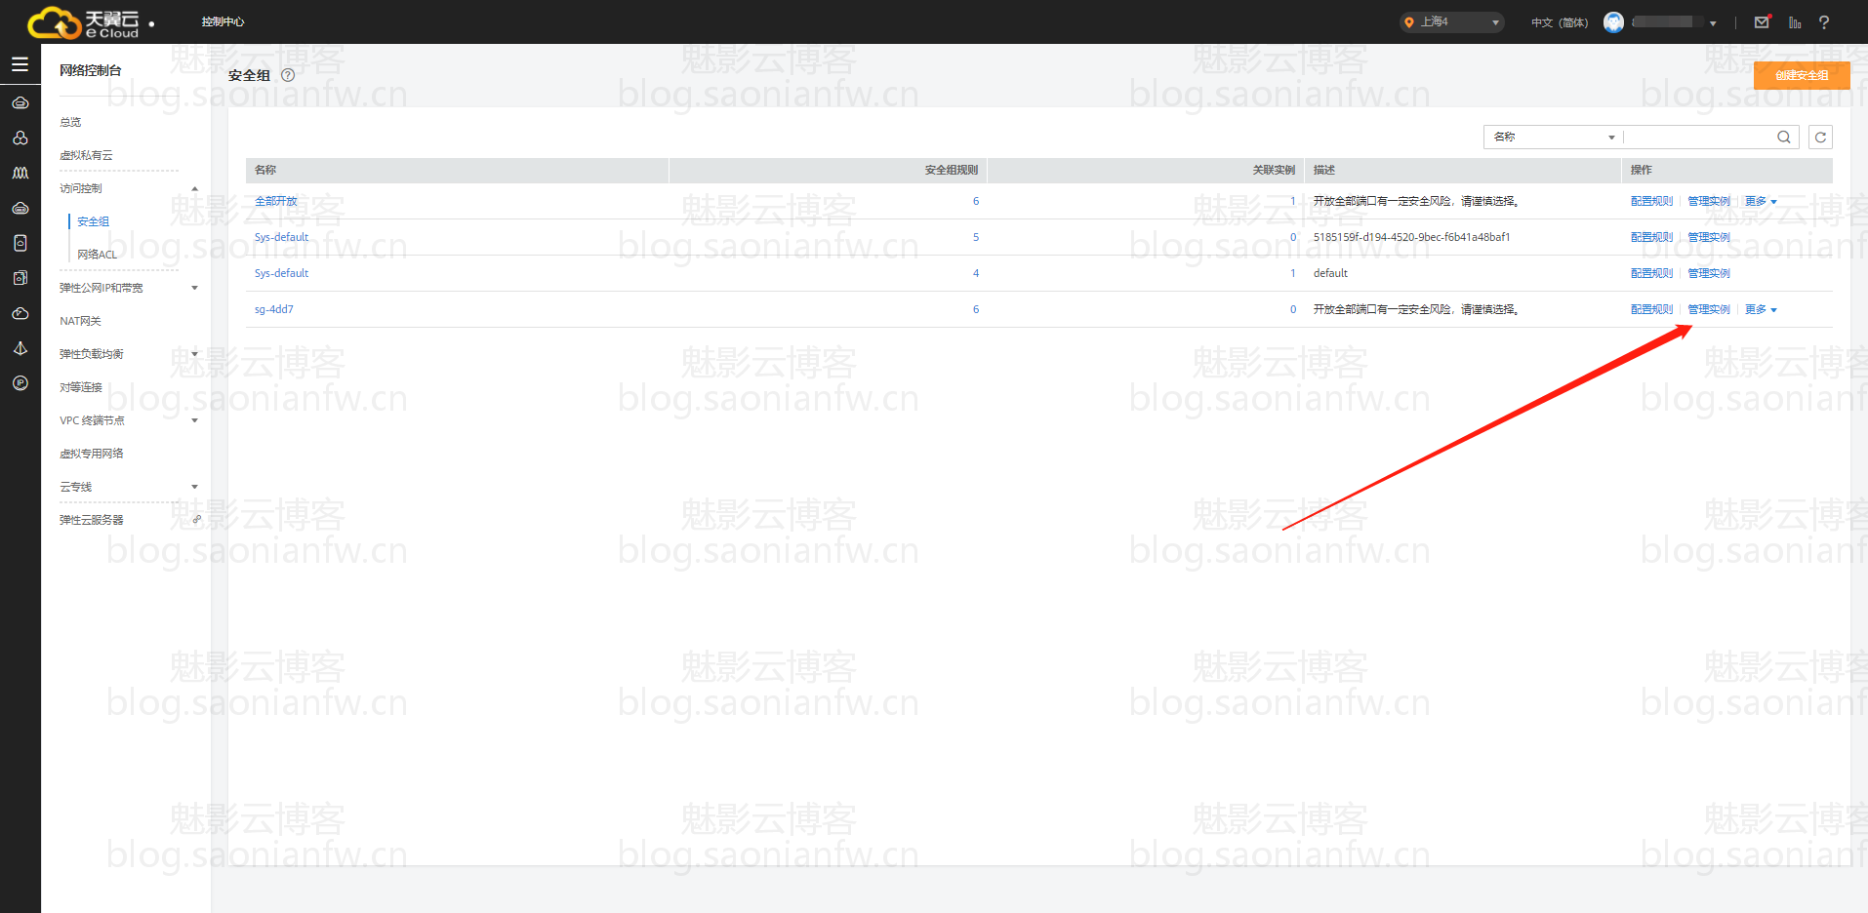The height and width of the screenshot is (913, 1868).
Task: Open the question mark help in top bar
Action: pos(1824,21)
